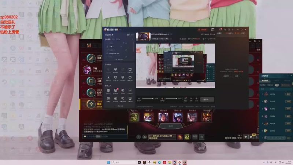Click the third icon under basic tools

click(123, 91)
